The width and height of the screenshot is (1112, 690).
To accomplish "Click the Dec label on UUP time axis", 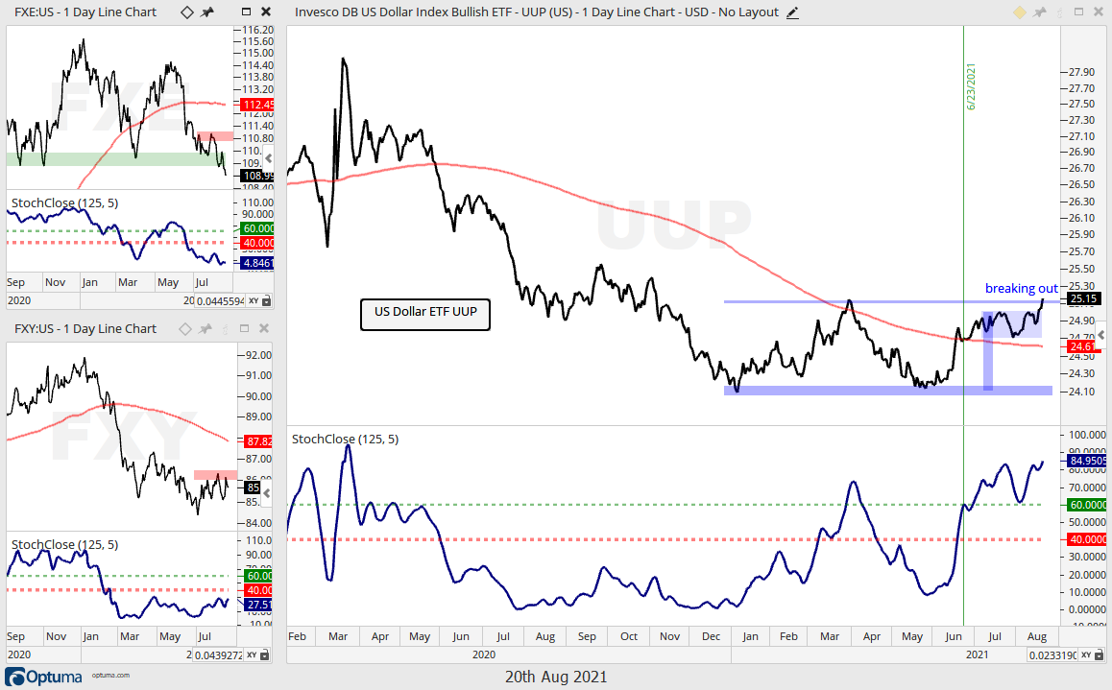I will [x=712, y=636].
